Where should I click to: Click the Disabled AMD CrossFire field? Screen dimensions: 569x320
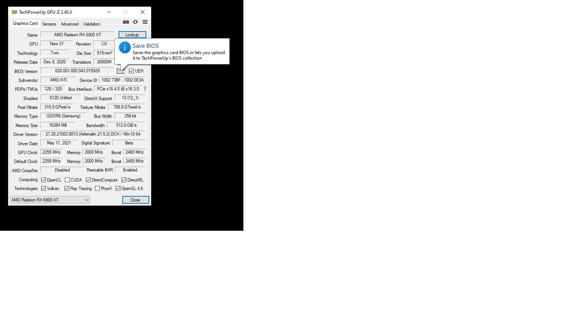pyautogui.click(x=62, y=170)
